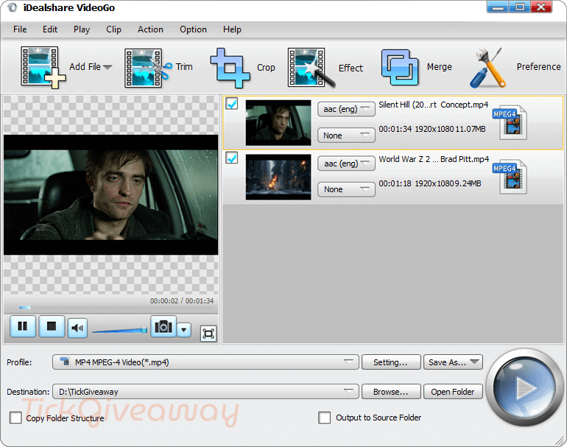The width and height of the screenshot is (567, 447).
Task: Mute the preview audio
Action: coord(77,328)
